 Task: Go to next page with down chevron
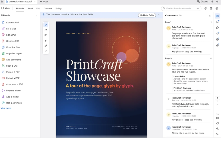(x=217, y=110)
